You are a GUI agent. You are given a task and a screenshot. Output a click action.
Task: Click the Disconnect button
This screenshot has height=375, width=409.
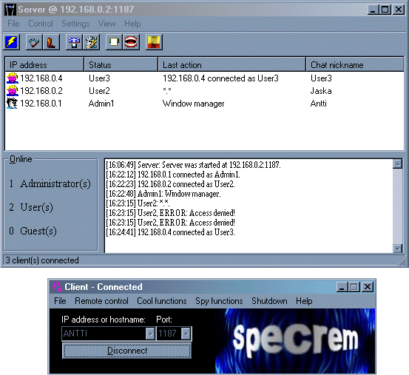(127, 351)
